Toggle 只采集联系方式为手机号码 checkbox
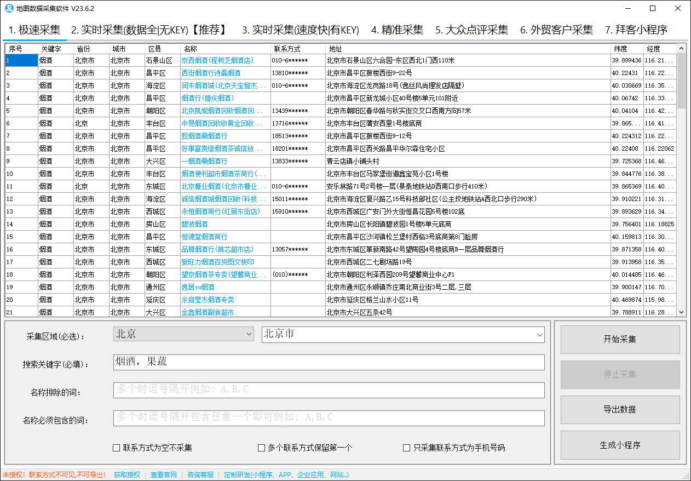The width and height of the screenshot is (691, 481). click(x=406, y=448)
